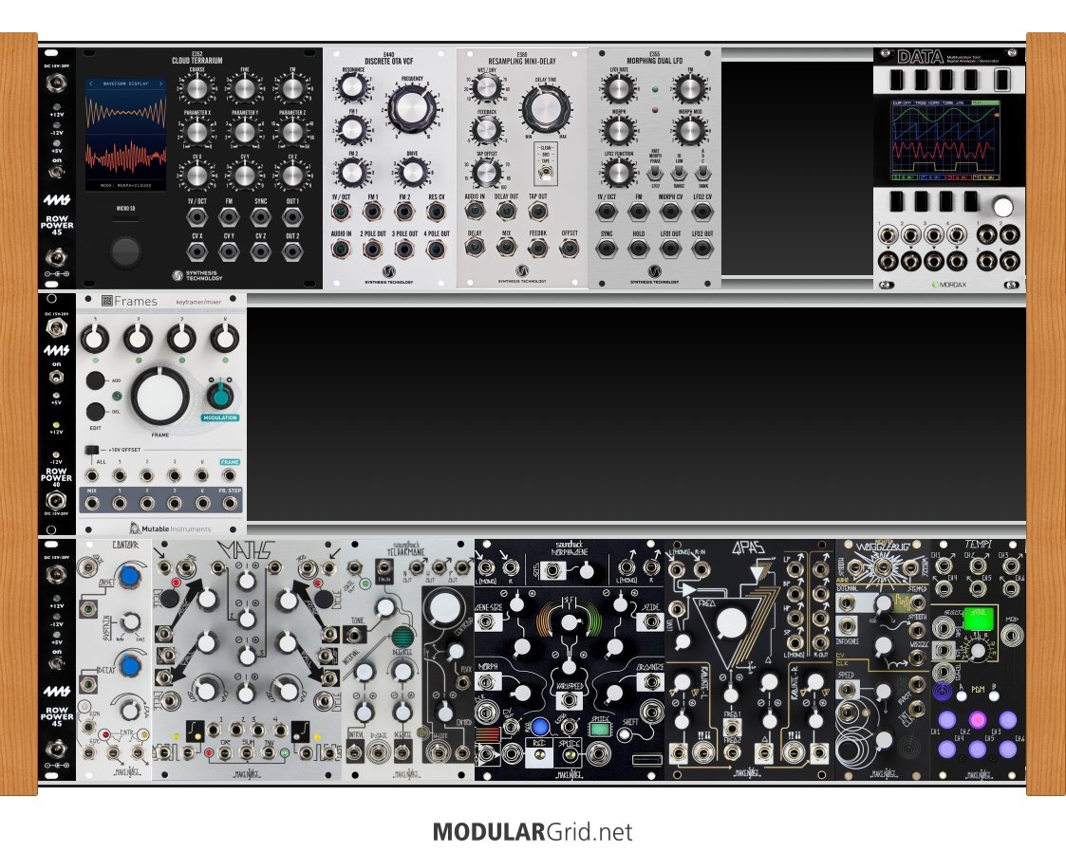Click the E352 Parameter X knob

(x=196, y=132)
